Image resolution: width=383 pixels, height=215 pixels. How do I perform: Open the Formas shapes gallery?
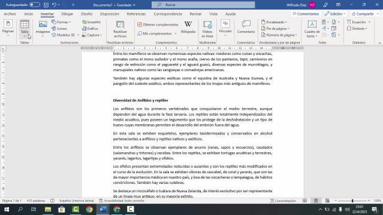[61, 22]
